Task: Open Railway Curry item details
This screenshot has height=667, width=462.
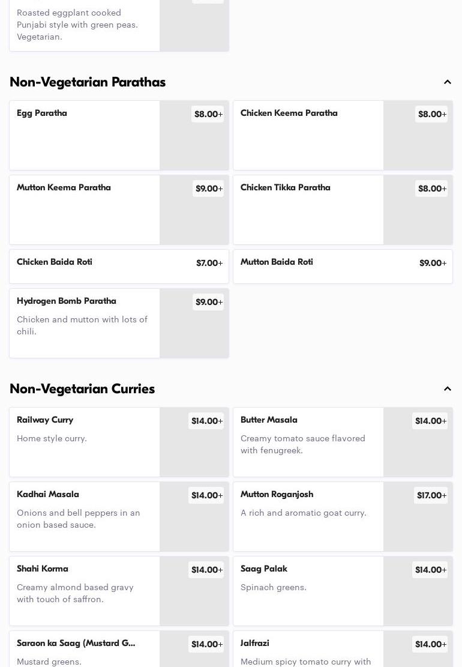Action: click(45, 420)
